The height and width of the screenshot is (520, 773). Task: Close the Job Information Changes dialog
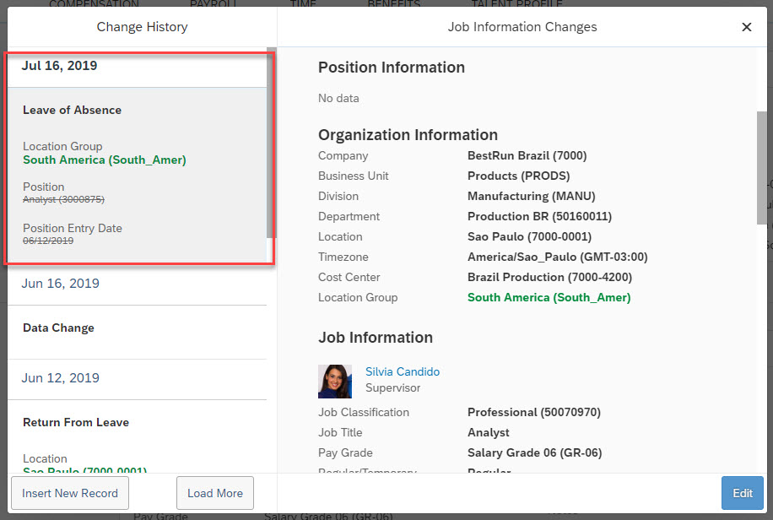(746, 27)
